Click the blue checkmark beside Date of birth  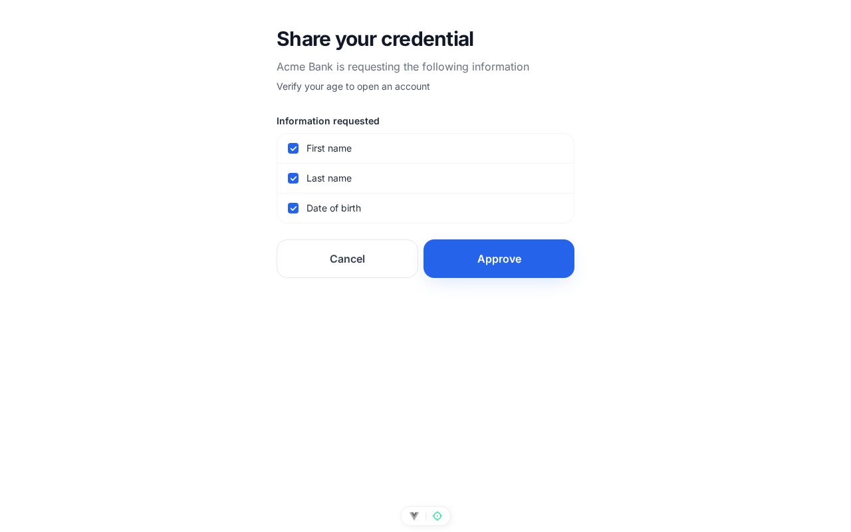[x=293, y=208]
